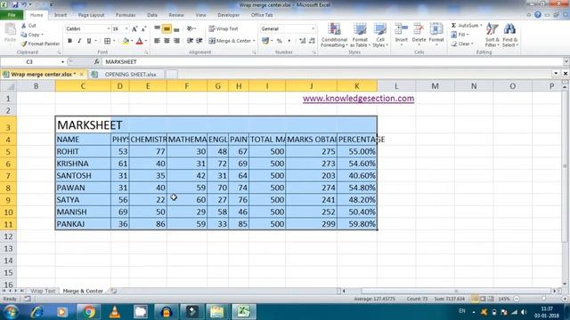Open Conditional Formatting menu
This screenshot has height=320, width=570.
click(x=334, y=35)
